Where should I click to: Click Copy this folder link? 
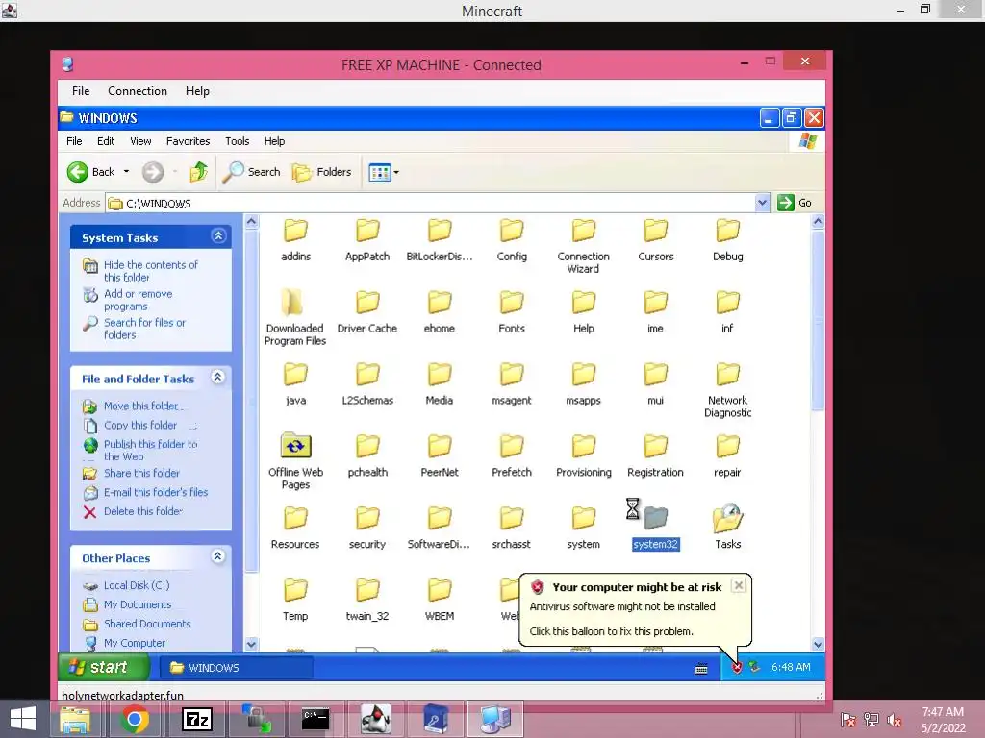pos(140,425)
